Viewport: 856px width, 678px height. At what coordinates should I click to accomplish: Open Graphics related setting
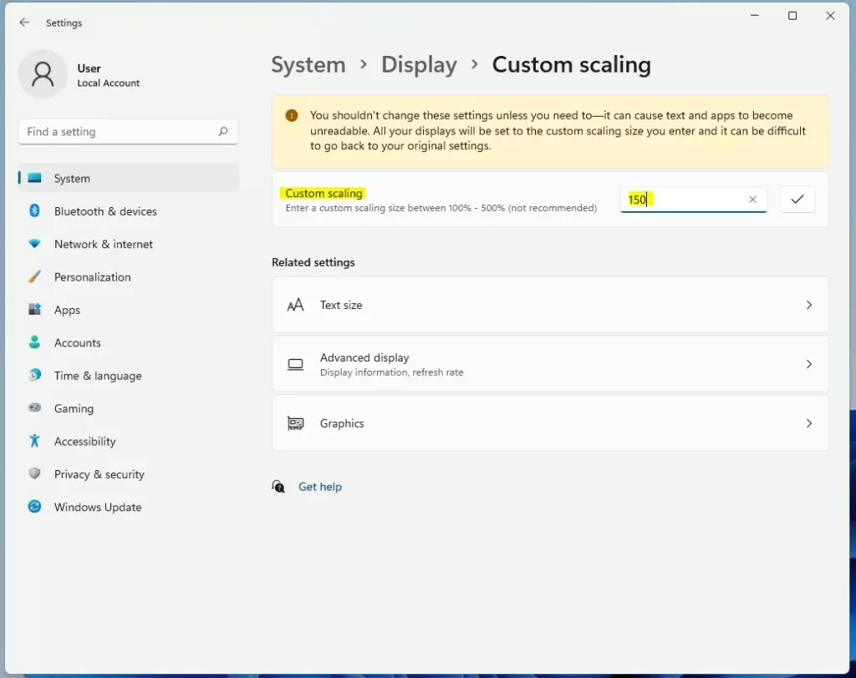point(550,423)
